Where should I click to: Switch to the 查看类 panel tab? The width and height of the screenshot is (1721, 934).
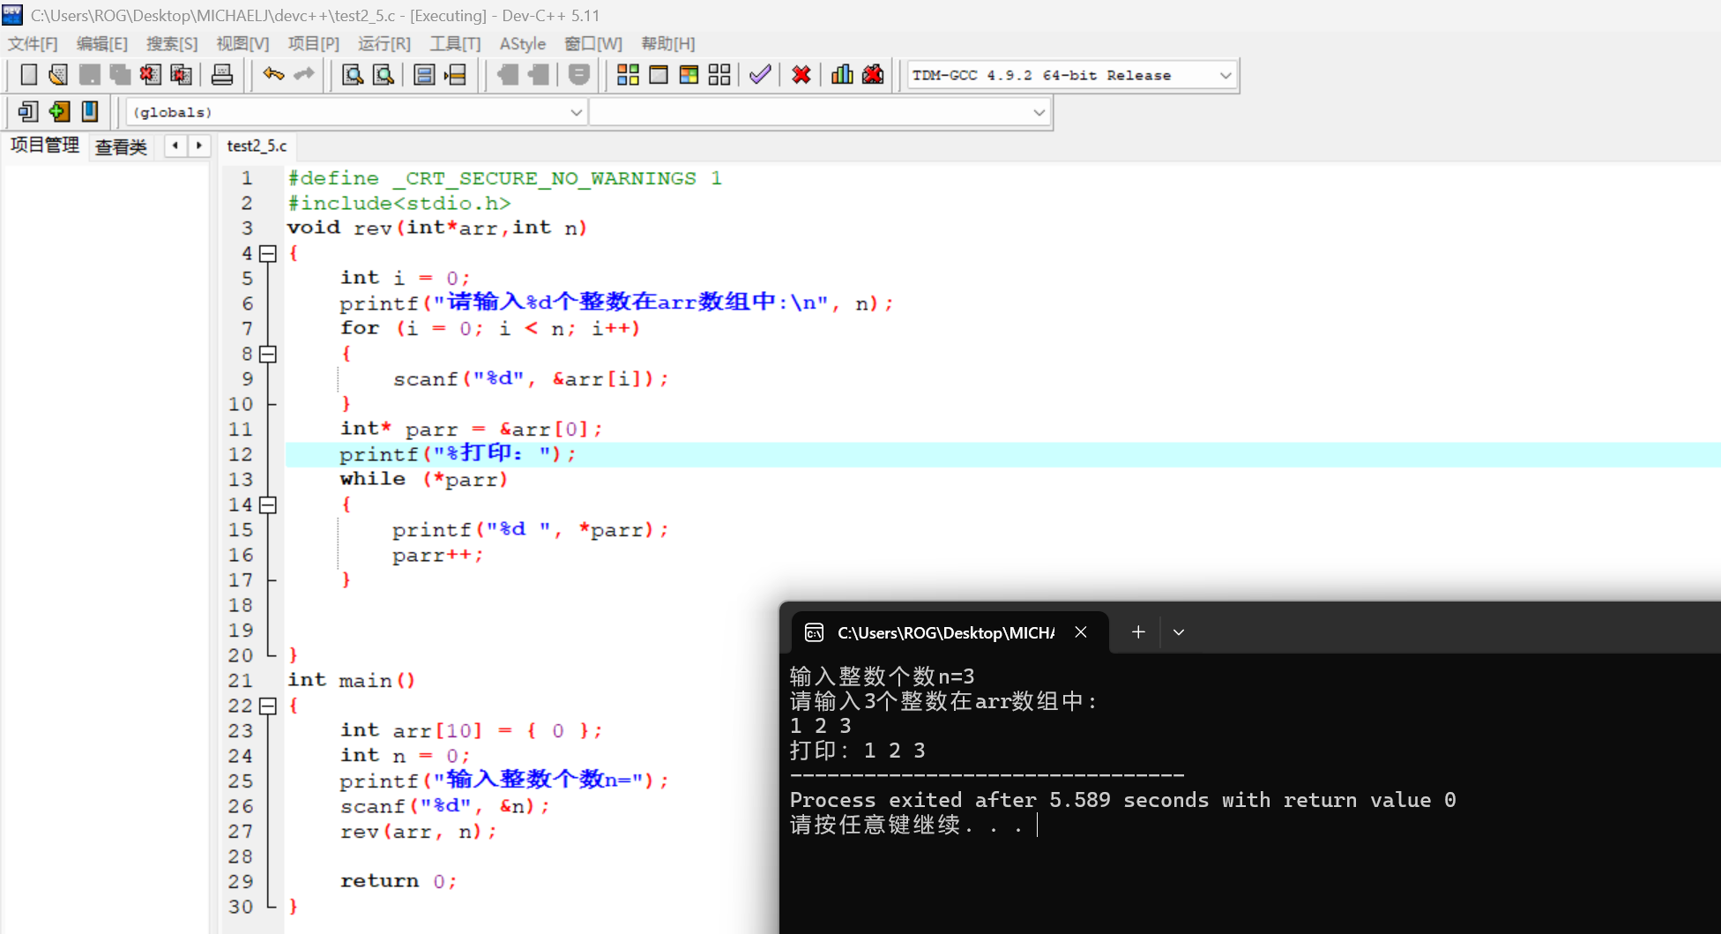[x=121, y=146]
